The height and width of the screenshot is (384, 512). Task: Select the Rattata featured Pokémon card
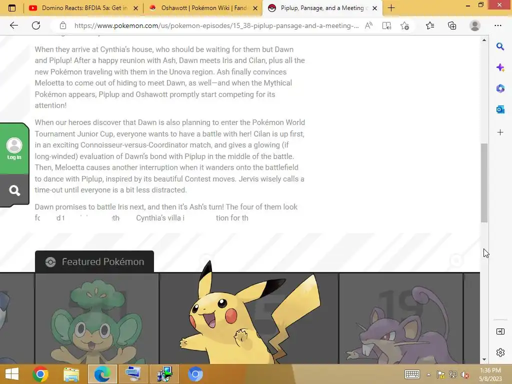401,318
